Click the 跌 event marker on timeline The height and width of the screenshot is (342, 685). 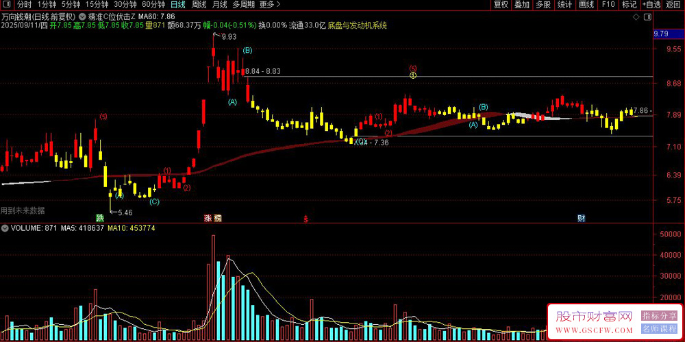pyautogui.click(x=101, y=218)
